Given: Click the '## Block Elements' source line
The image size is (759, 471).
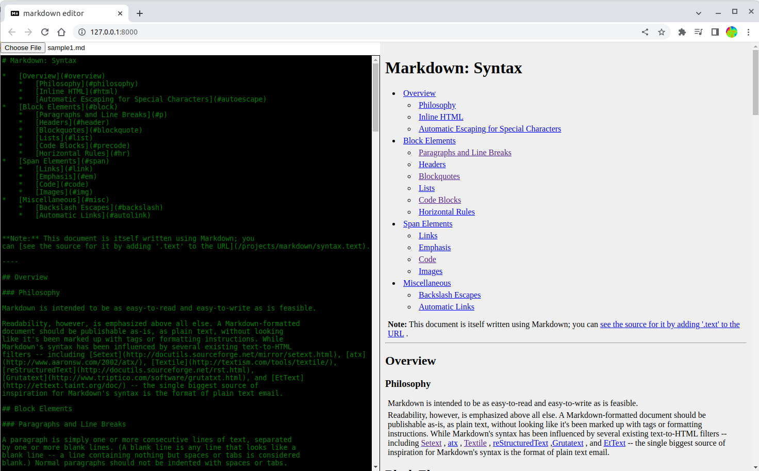Looking at the screenshot, I should pyautogui.click(x=37, y=409).
